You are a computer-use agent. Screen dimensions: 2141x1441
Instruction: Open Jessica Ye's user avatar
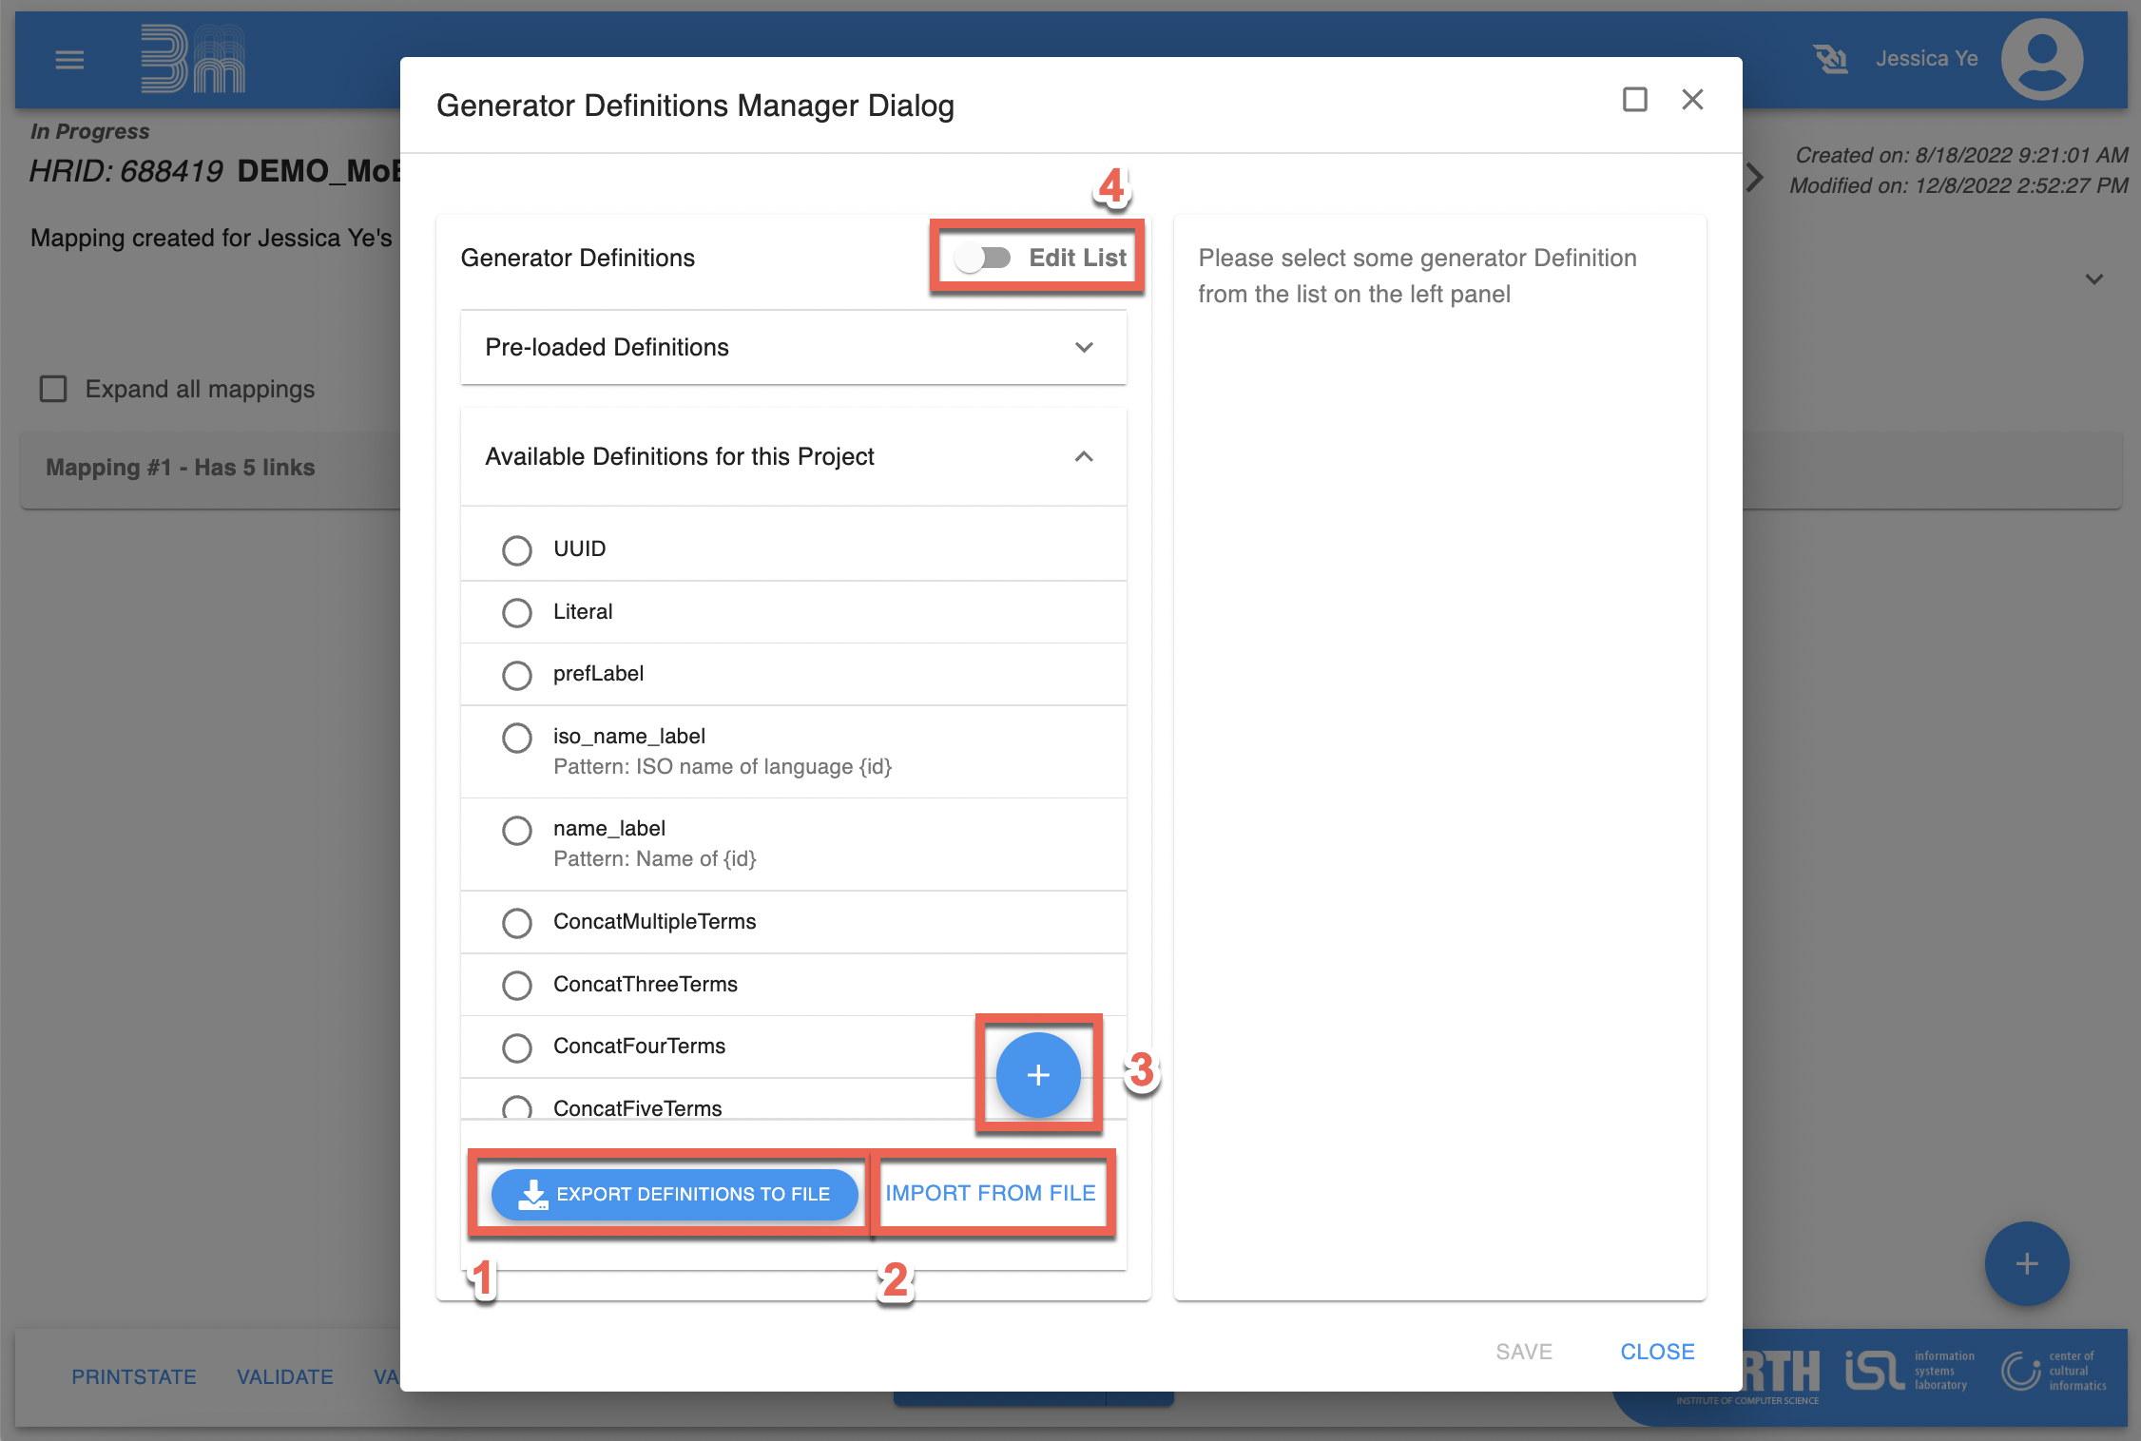pyautogui.click(x=2041, y=59)
